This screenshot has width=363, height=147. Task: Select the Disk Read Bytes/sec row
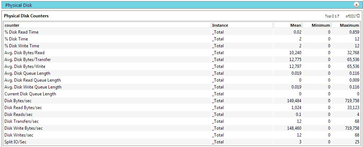pyautogui.click(x=182, y=108)
